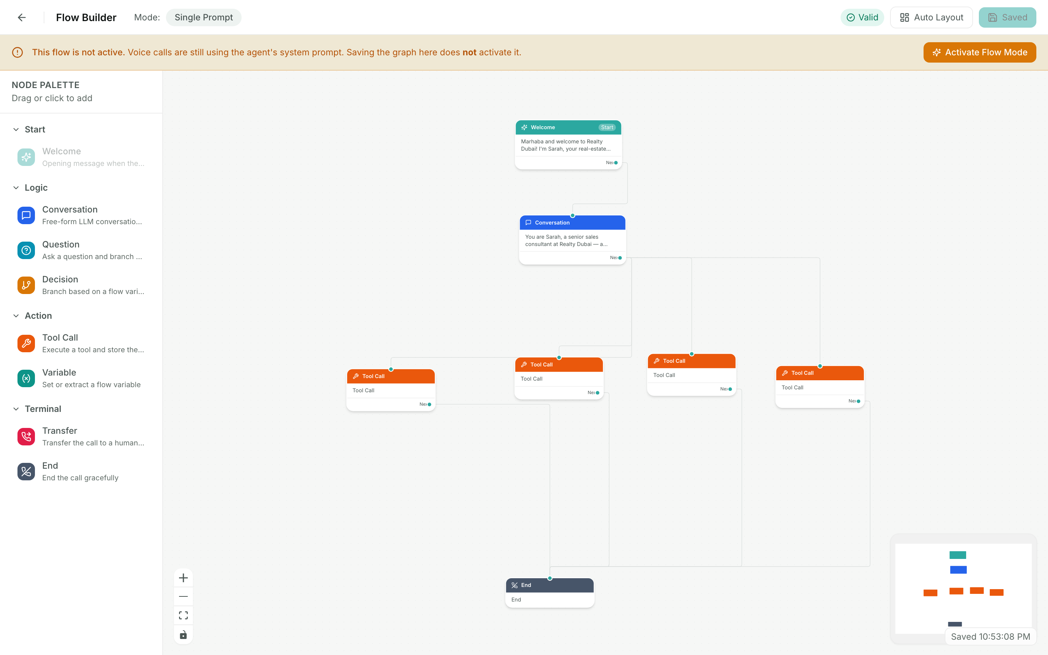
Task: Click the Start badge on Welcome node
Action: 607,127
